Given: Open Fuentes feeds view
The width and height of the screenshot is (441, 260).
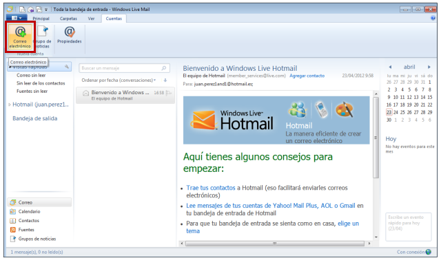Looking at the screenshot, I should click(x=26, y=230).
